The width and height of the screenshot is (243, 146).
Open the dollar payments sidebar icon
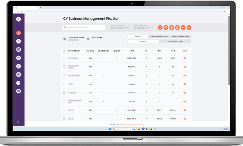19,50
